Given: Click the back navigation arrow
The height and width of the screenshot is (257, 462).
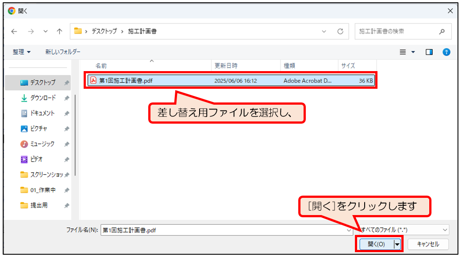Looking at the screenshot, I should pyautogui.click(x=14, y=31).
